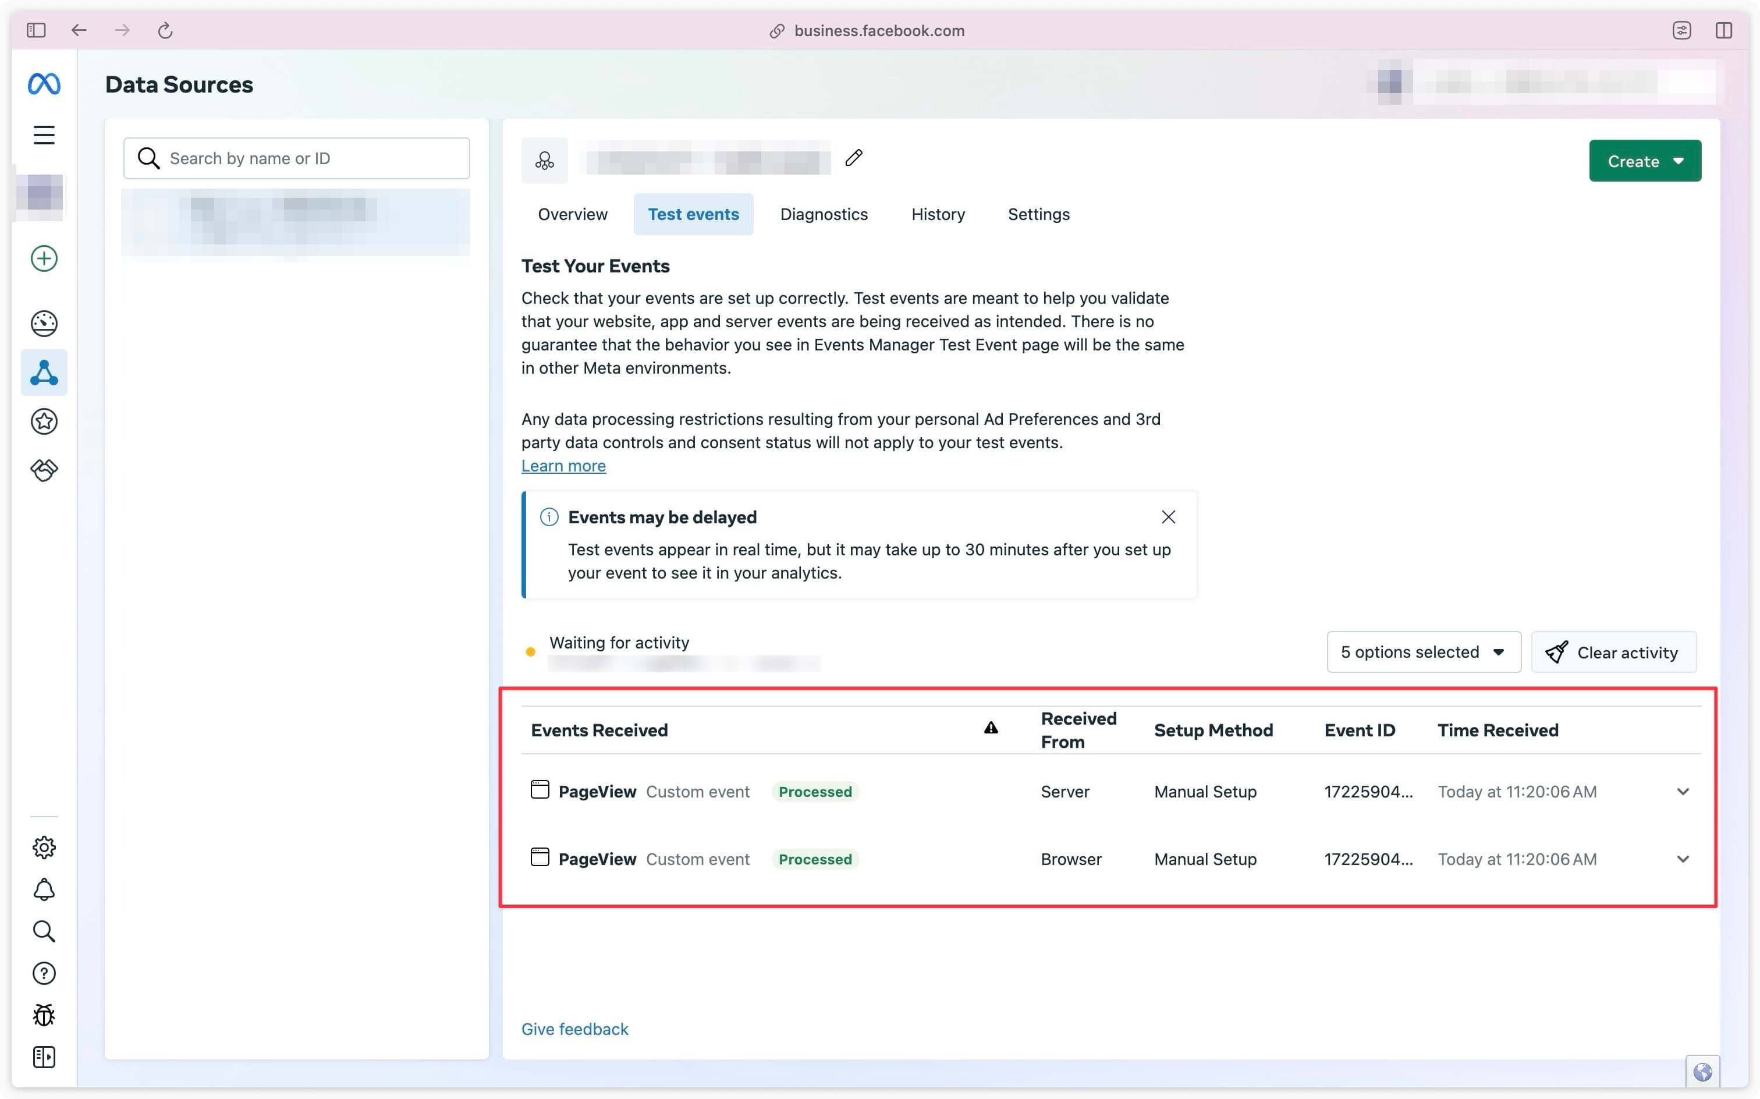Click the diamond/creative icon in sidebar
Image resolution: width=1760 pixels, height=1099 pixels.
(x=43, y=470)
